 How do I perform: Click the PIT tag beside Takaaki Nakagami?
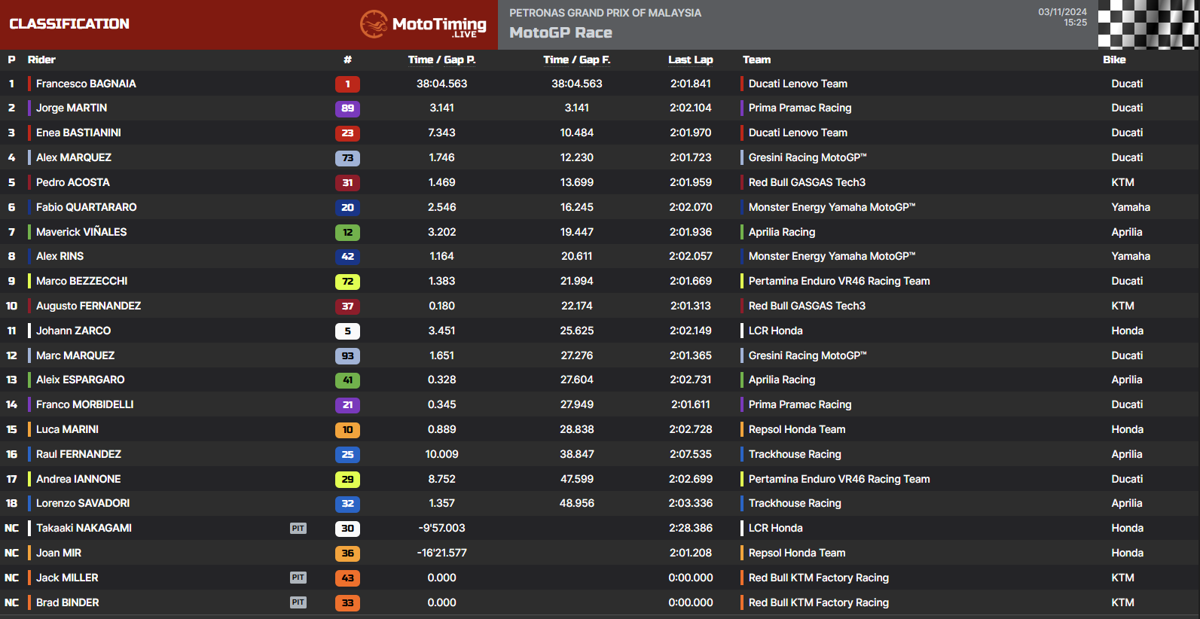coord(298,529)
